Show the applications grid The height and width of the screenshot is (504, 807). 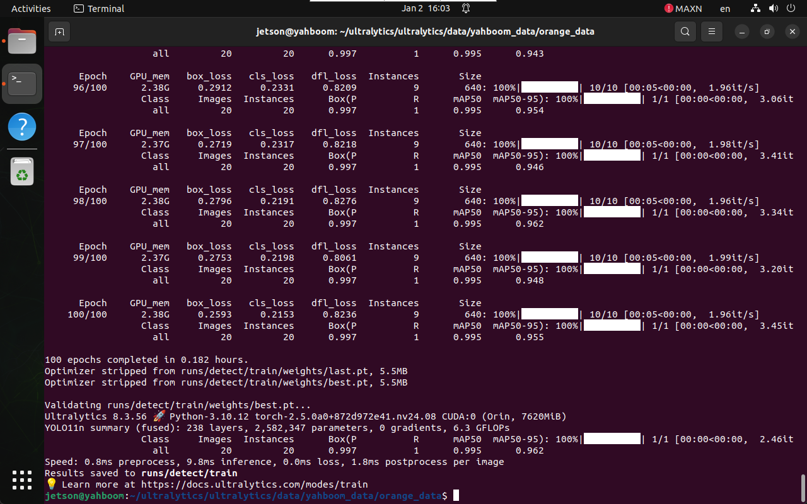(x=22, y=480)
